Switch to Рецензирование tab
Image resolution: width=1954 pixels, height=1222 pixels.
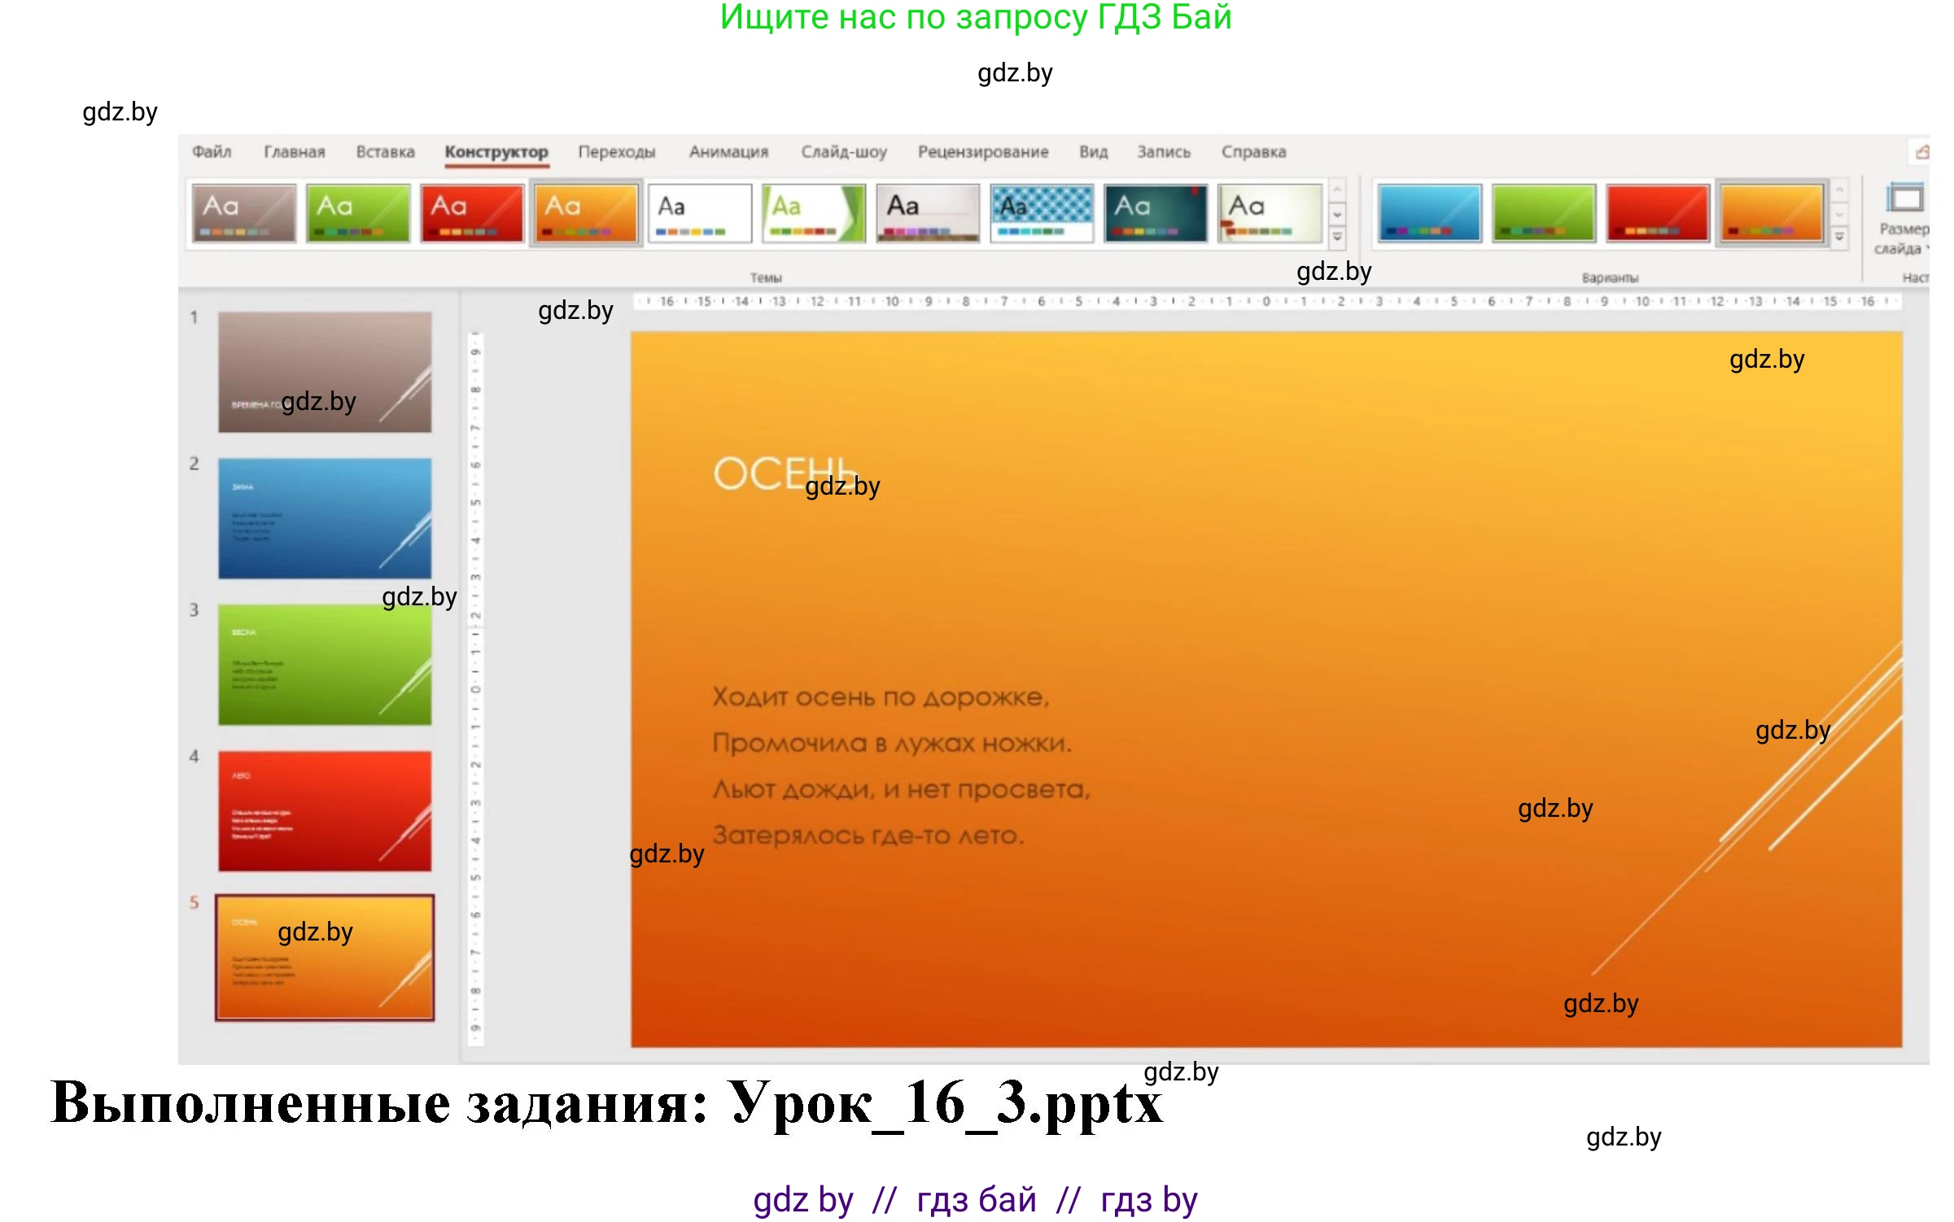pyautogui.click(x=983, y=152)
